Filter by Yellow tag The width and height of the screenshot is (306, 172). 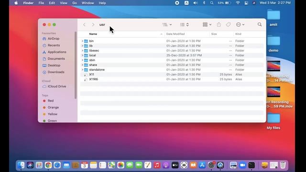50,114
